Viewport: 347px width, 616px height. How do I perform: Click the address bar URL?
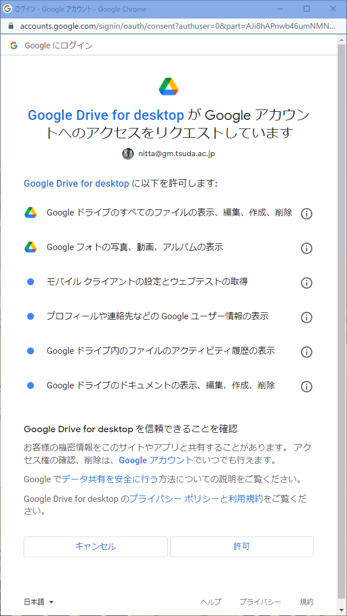[x=173, y=27]
